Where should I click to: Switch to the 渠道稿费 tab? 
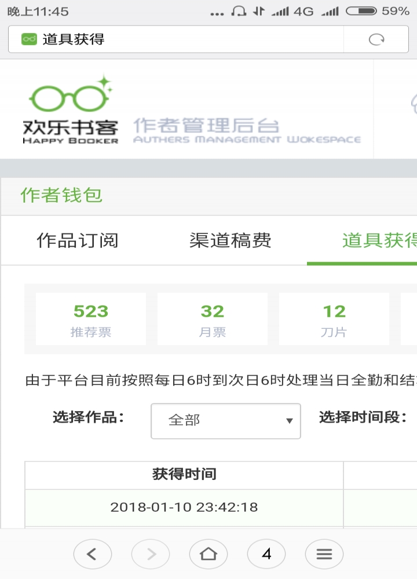coord(231,240)
